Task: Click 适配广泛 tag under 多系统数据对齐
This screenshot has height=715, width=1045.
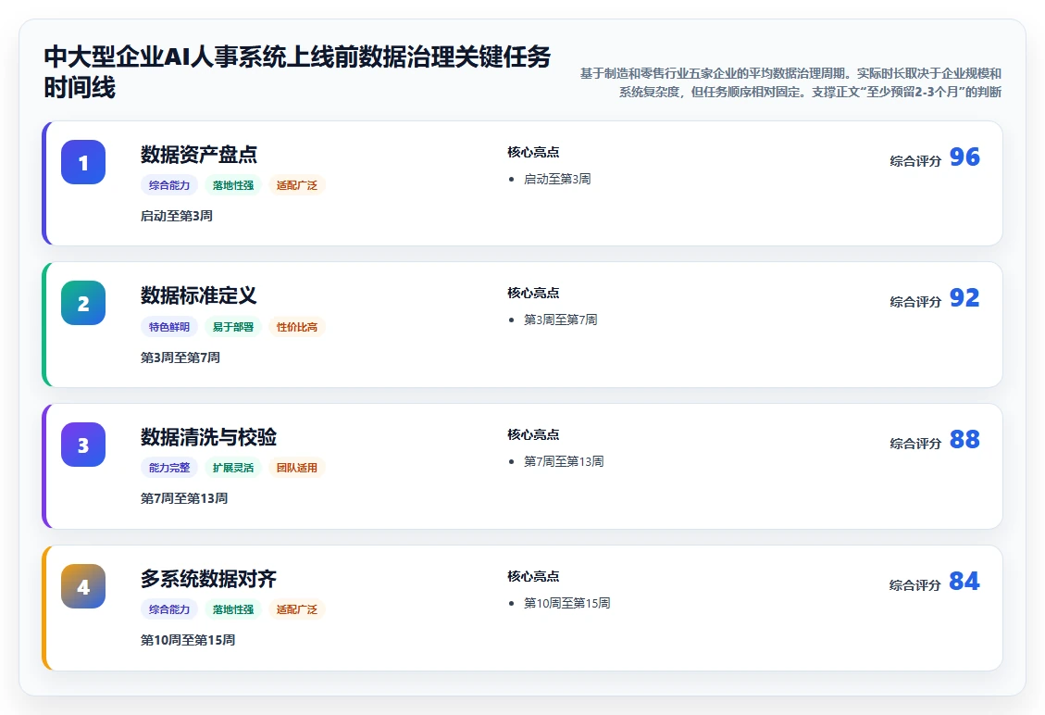Action: point(297,609)
